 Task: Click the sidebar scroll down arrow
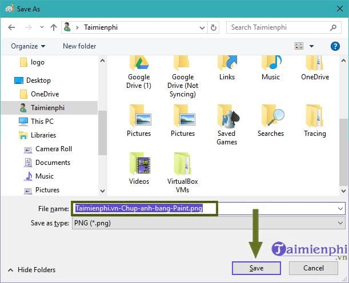102,191
